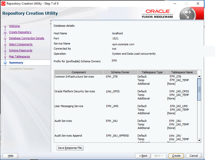This screenshot has height=160, width=215.
Task: Click the Oracle Fusion Middleware logo
Action: tap(157, 14)
